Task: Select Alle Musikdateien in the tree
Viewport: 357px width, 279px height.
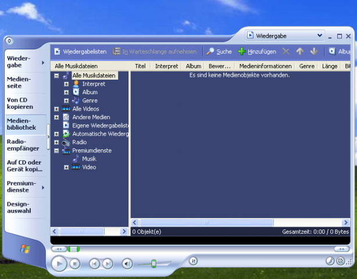Action: (x=94, y=76)
